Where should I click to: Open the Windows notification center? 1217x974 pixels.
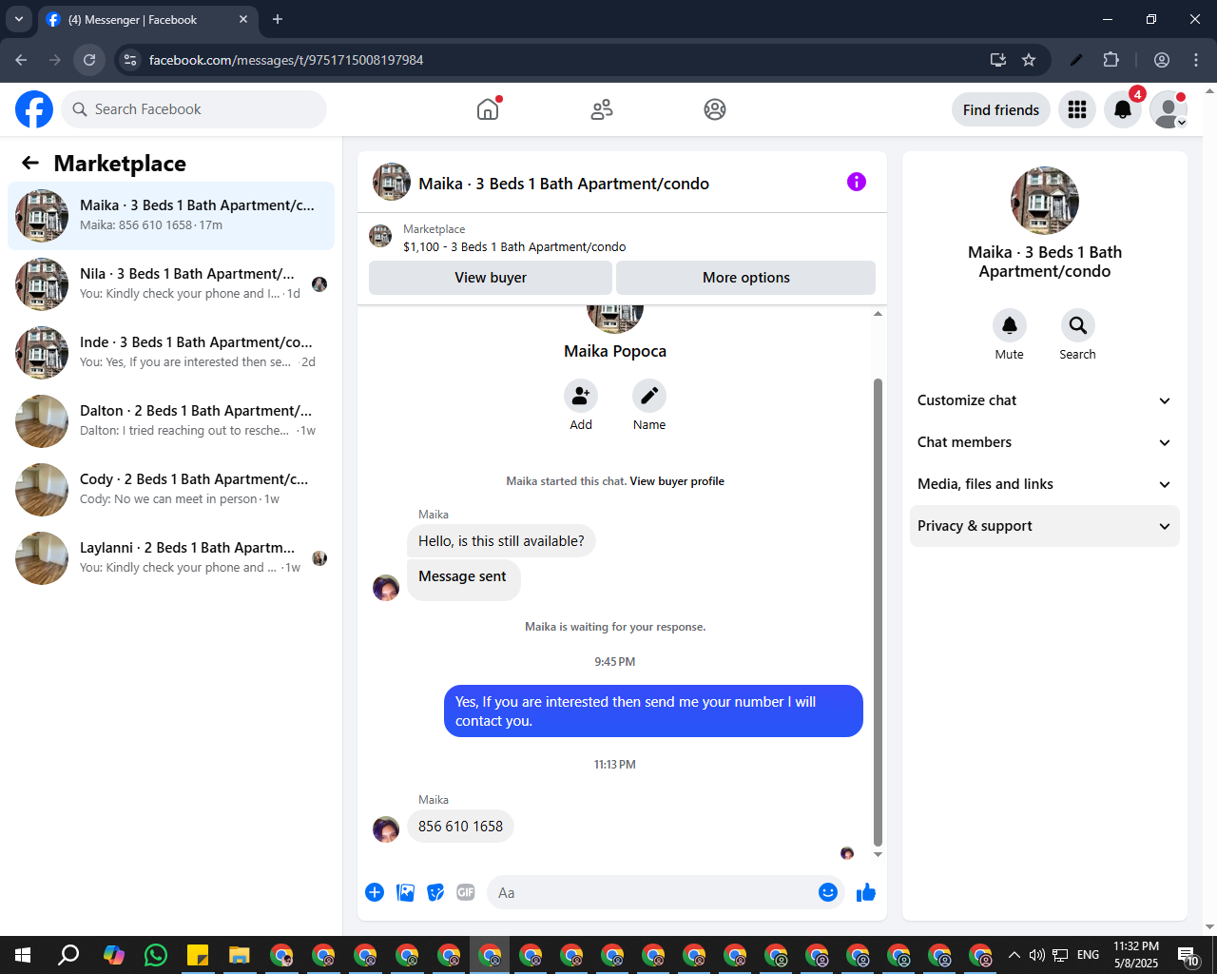pyautogui.click(x=1188, y=955)
